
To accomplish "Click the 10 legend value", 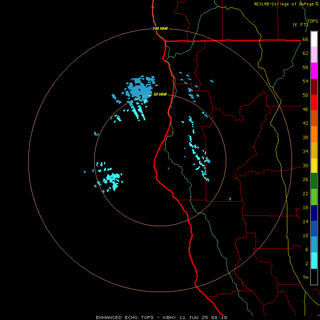I will click(305, 236).
